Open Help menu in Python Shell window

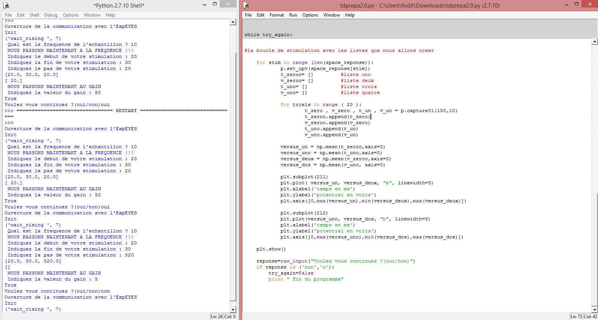pyautogui.click(x=110, y=15)
